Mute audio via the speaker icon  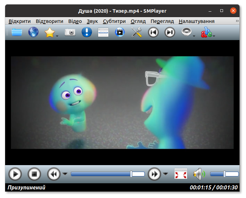tap(199, 174)
